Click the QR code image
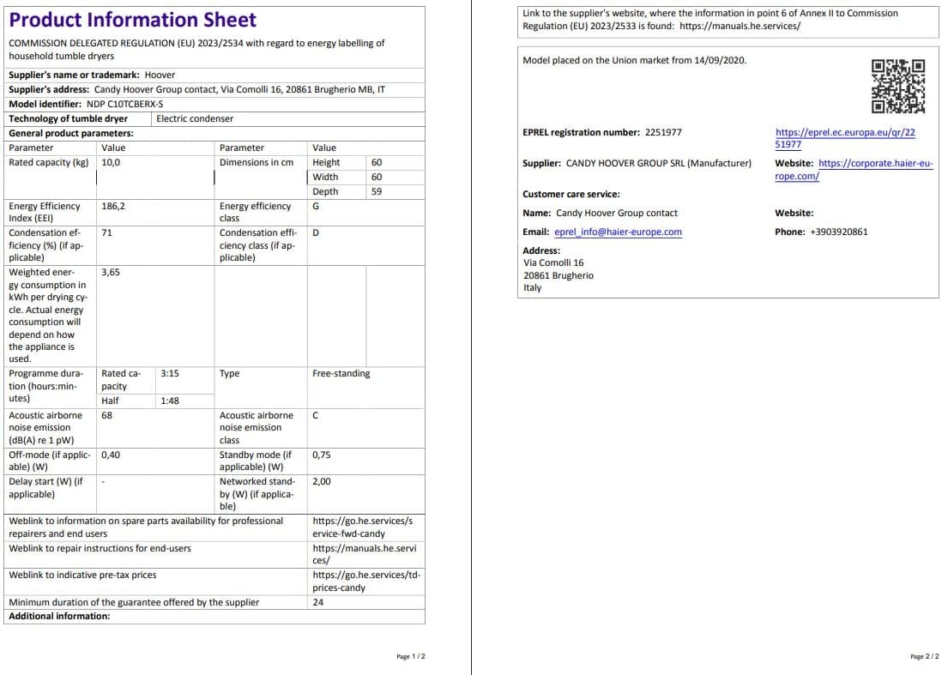 tap(898, 86)
